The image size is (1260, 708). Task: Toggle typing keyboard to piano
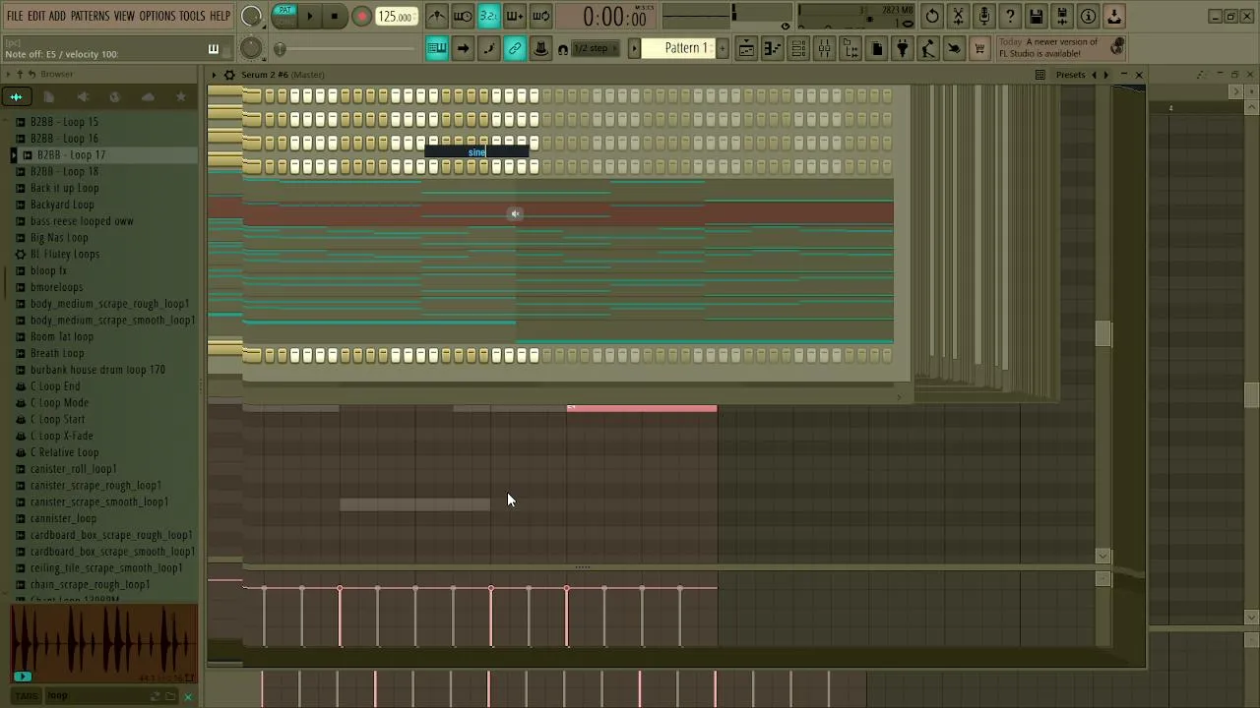tap(437, 48)
